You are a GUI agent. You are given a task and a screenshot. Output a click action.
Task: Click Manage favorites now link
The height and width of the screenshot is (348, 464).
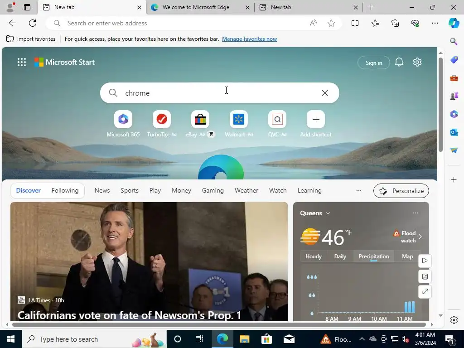tap(250, 39)
